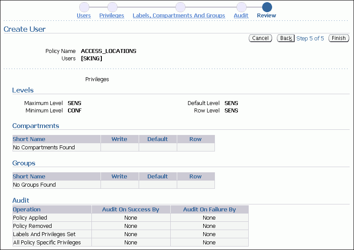Open the Users step link
The height and width of the screenshot is (250, 354).
pos(84,16)
